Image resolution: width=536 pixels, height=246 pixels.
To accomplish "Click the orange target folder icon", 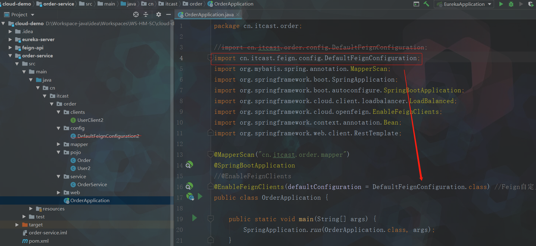I will [25, 225].
